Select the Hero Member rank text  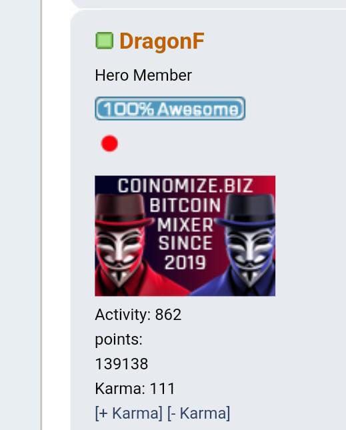coord(143,75)
